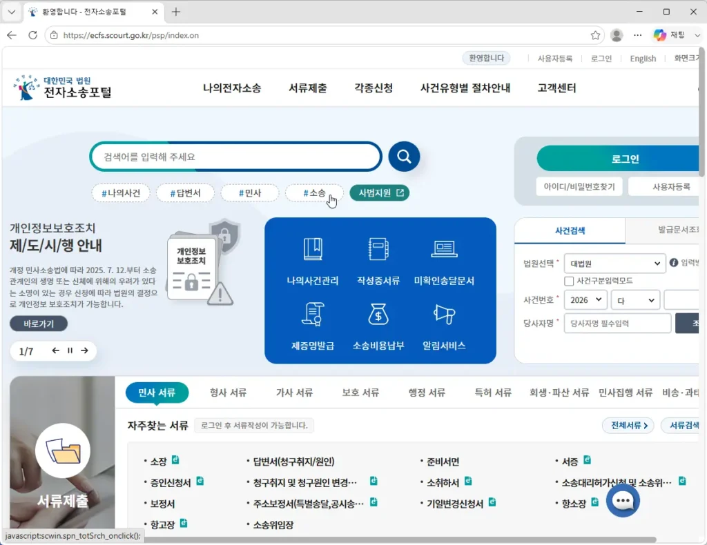Click e-document icon next to 소취하서

coord(468,481)
